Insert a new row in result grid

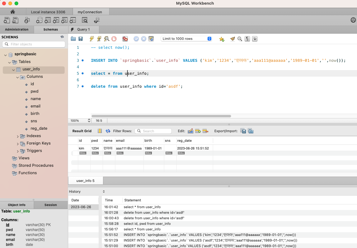[x=198, y=131]
